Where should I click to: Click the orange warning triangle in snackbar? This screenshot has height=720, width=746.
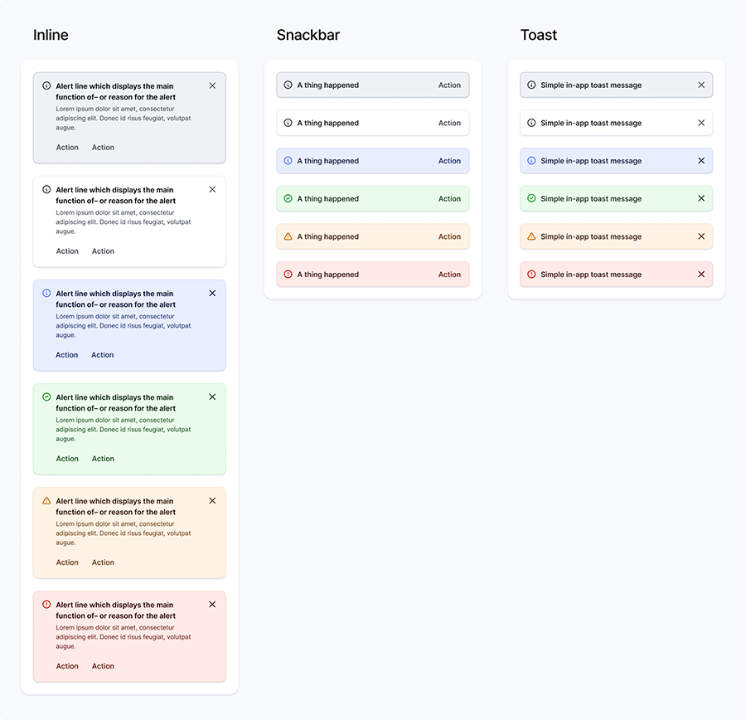pyautogui.click(x=288, y=236)
